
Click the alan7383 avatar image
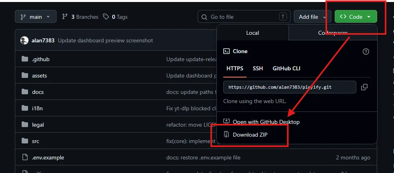[24, 40]
